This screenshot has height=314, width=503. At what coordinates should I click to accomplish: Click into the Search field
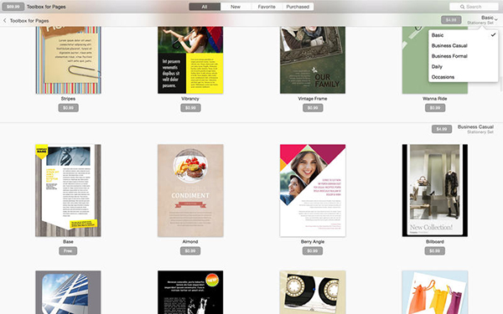click(474, 7)
